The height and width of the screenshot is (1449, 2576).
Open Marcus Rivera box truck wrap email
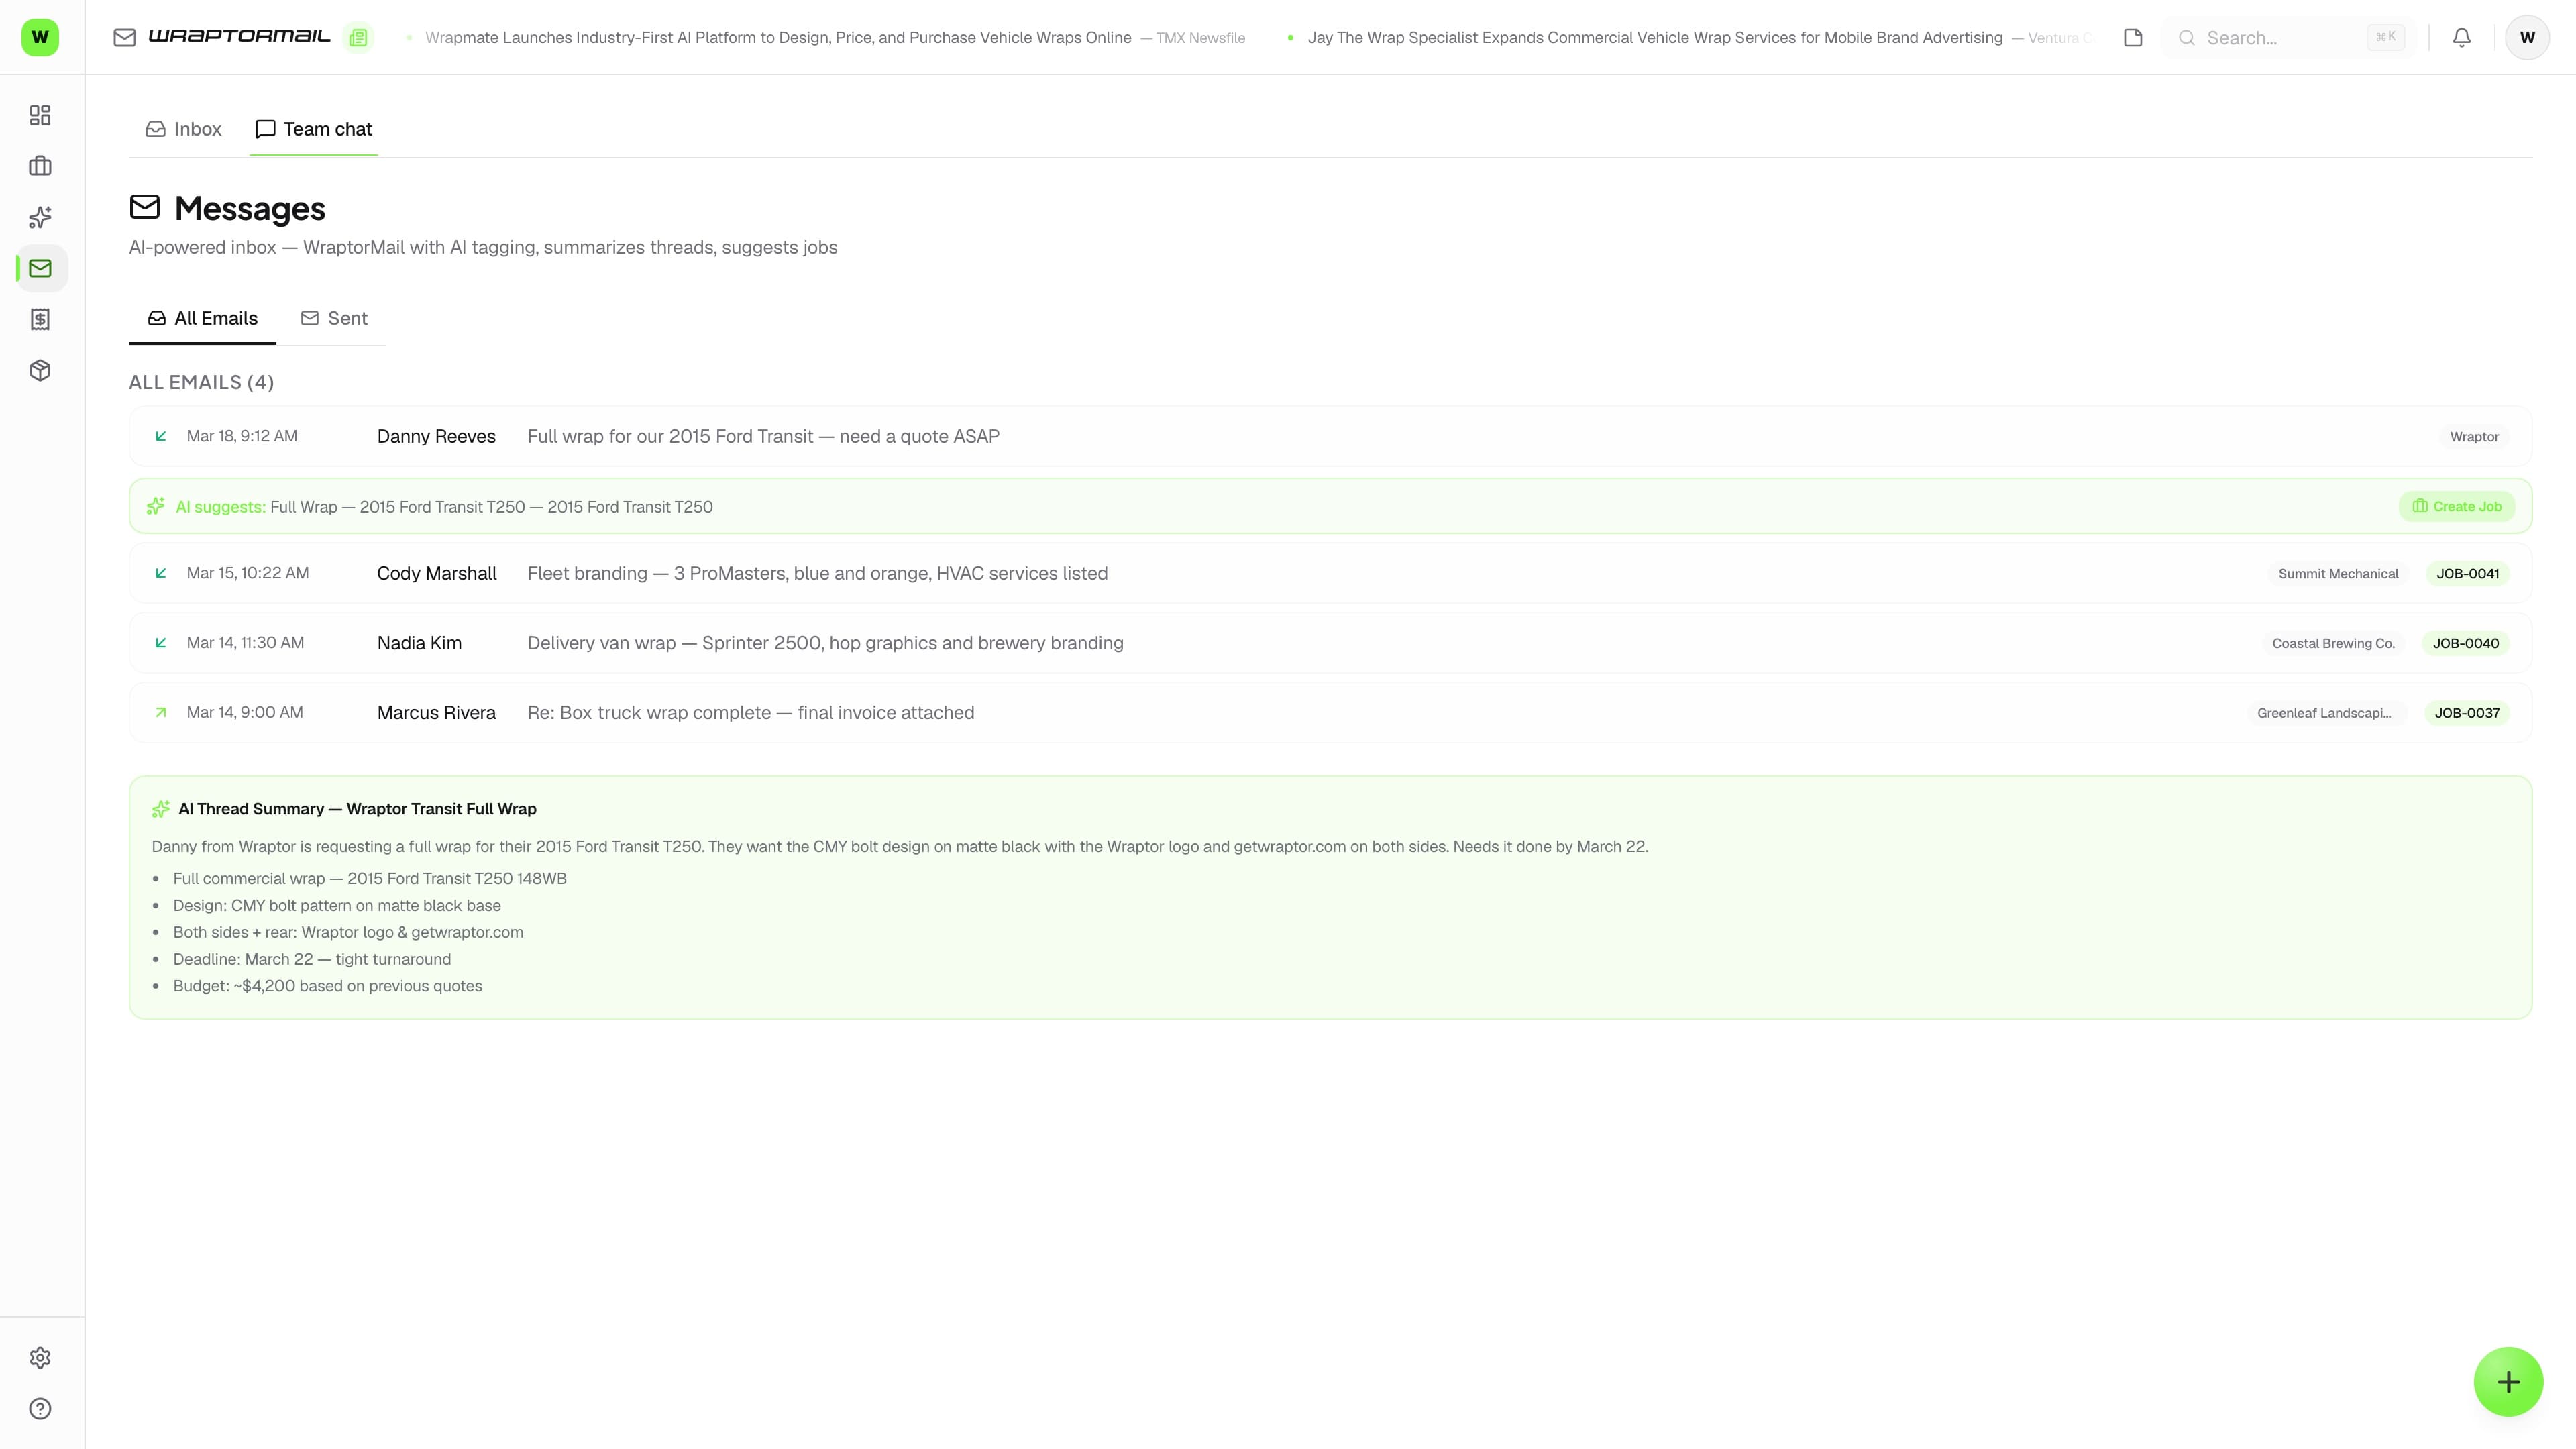pos(1330,713)
